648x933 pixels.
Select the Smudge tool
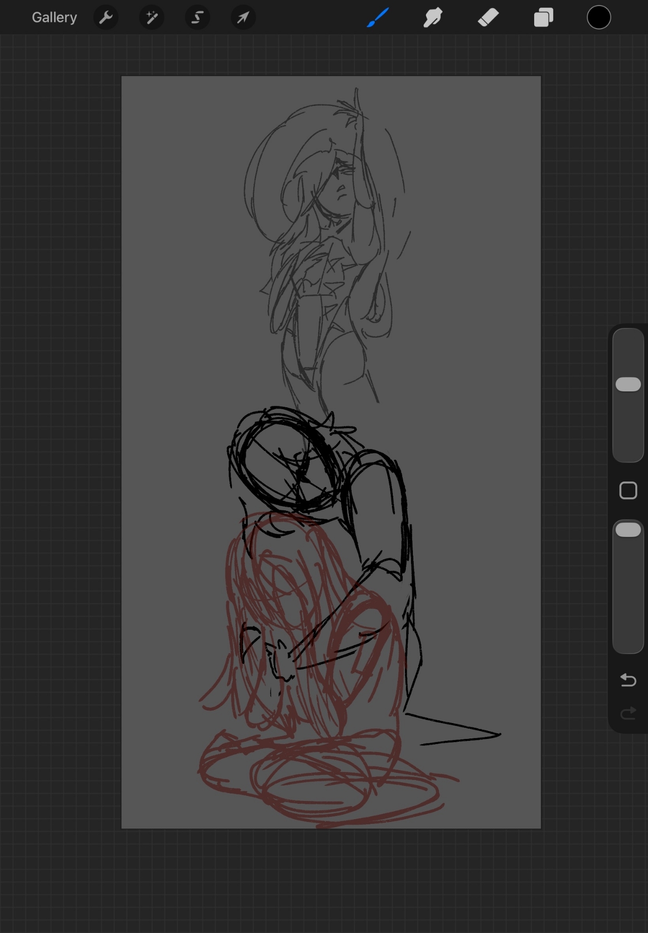click(433, 18)
